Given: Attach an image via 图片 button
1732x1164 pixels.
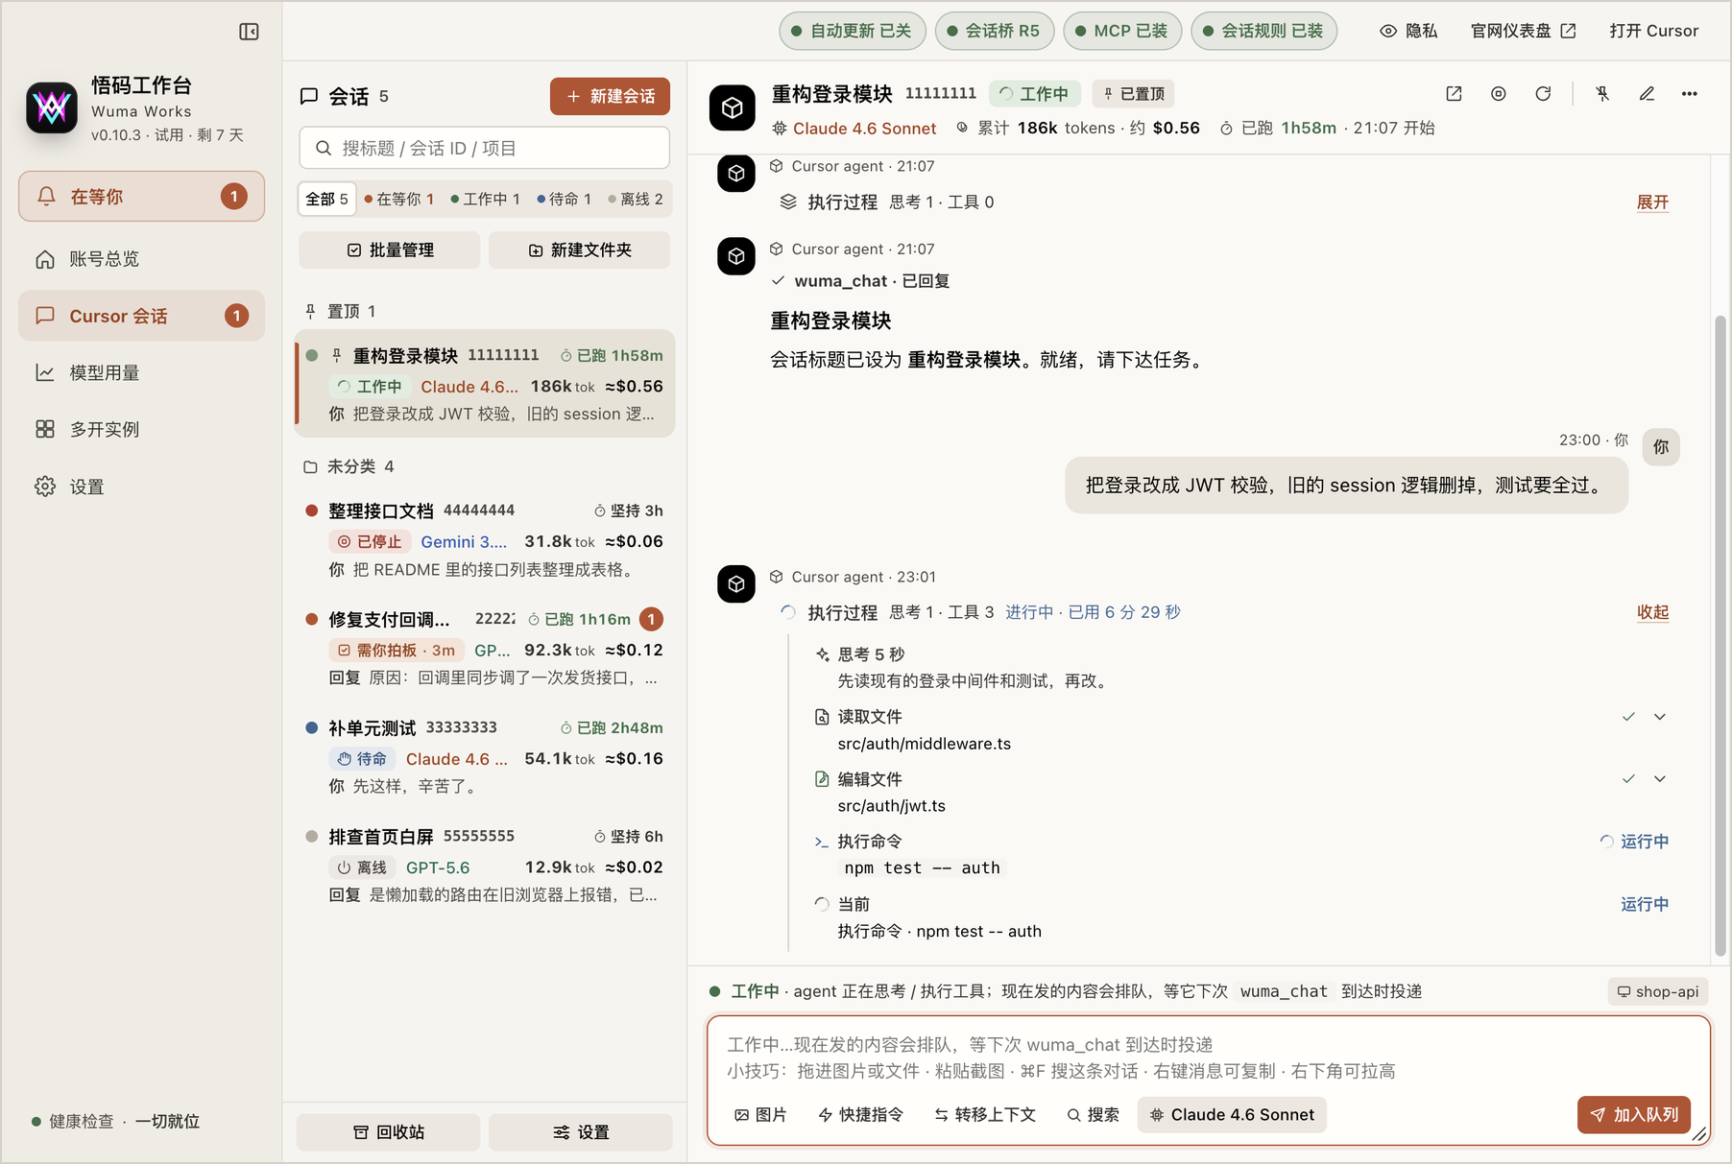Looking at the screenshot, I should [760, 1115].
